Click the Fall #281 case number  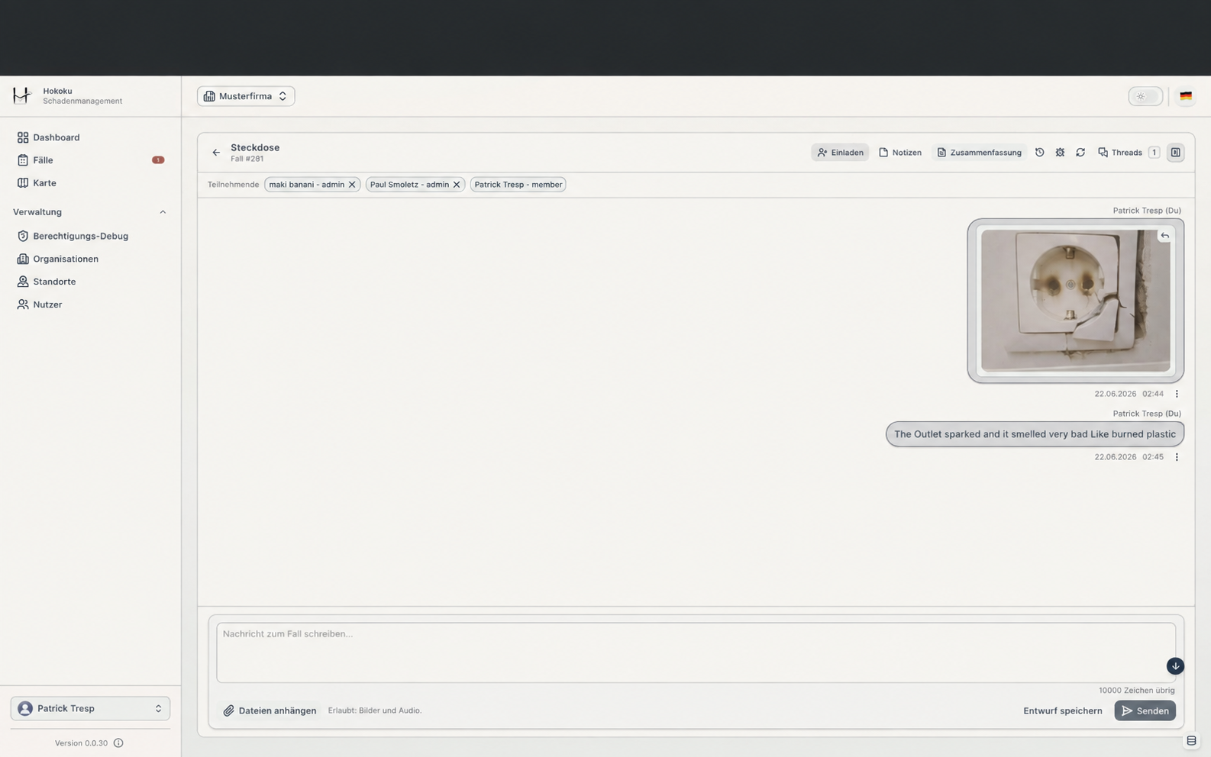pyautogui.click(x=247, y=159)
